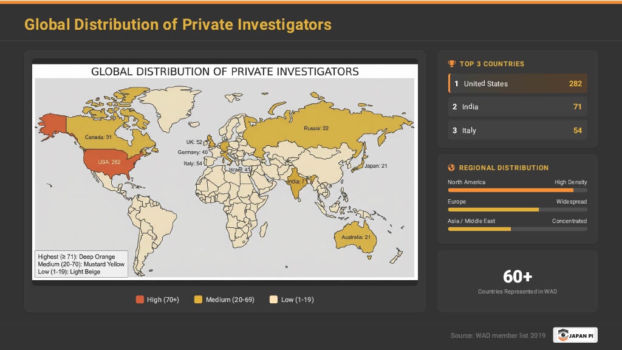Select the United States ranking row
This screenshot has height=350, width=622.
click(x=518, y=84)
